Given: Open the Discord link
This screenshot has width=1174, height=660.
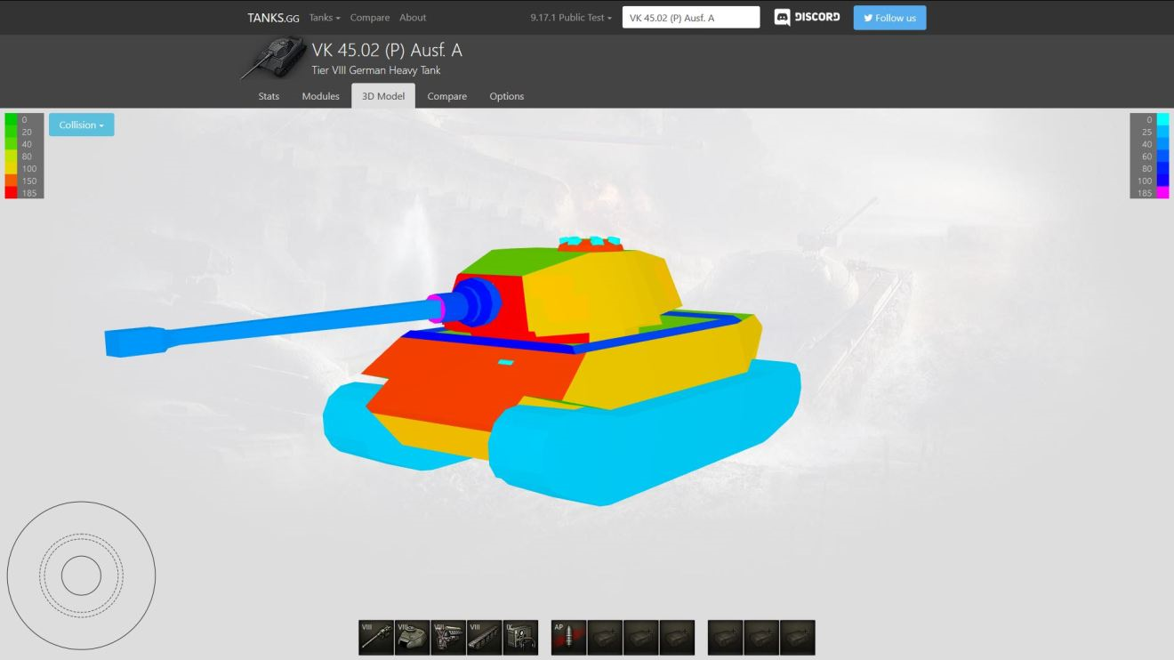Looking at the screenshot, I should [x=807, y=18].
